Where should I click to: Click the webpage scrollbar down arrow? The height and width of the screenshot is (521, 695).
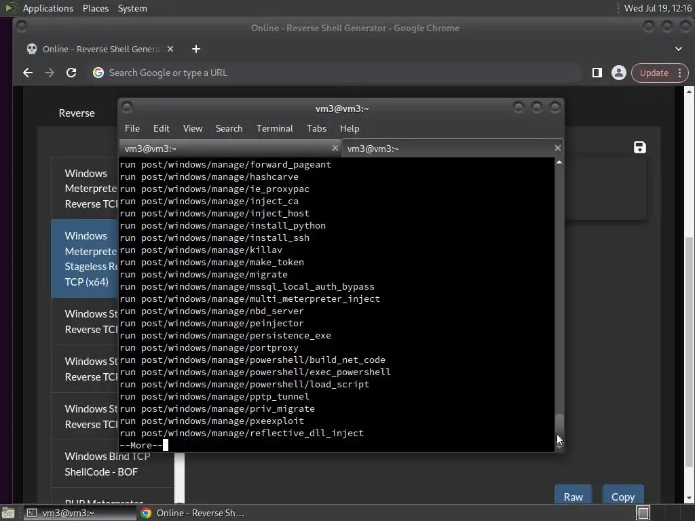689,499
